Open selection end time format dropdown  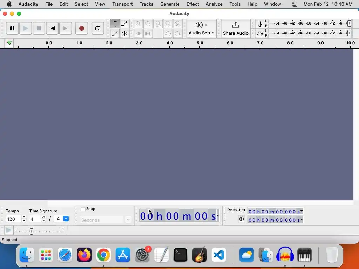302,219
